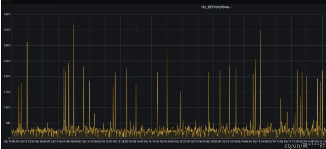
Task: Click the 3.5 K y-axis label
Action: point(7,30)
